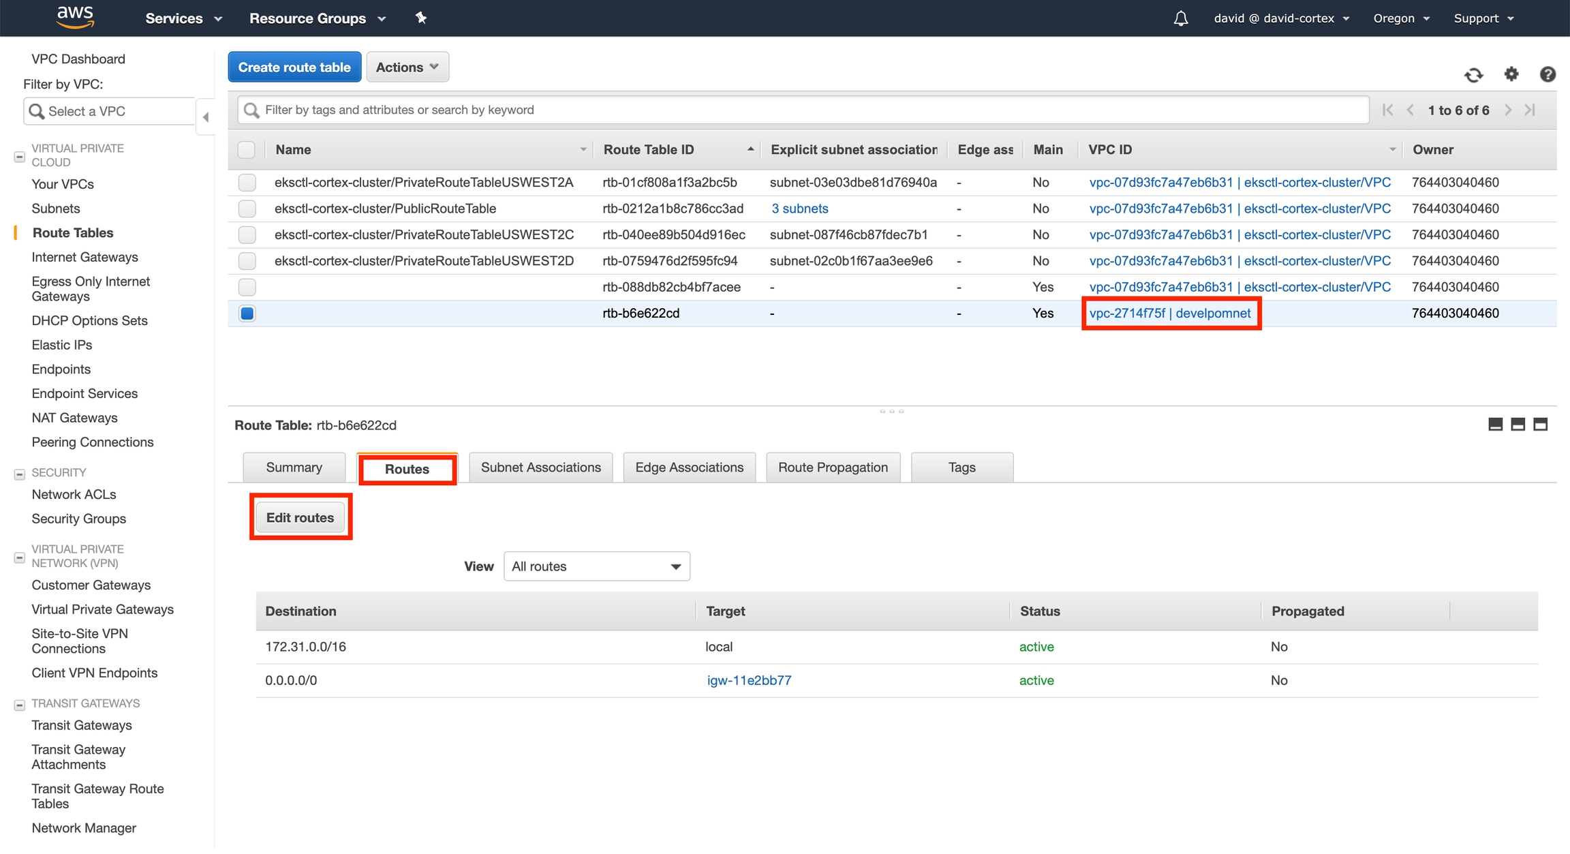Uncheck the rtb-b6e622cd row checkbox

[247, 314]
